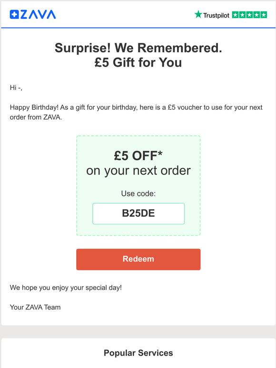Viewport: 276px width, 368px height.
Task: Click the green Trustpilot star logo
Action: coord(198,14)
